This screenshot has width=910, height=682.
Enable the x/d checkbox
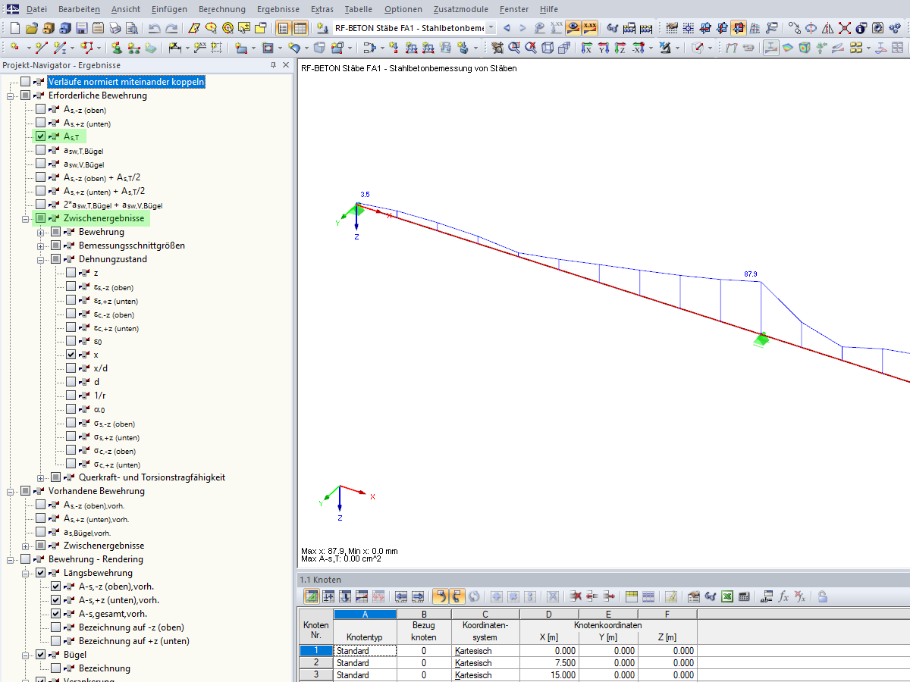tap(71, 368)
